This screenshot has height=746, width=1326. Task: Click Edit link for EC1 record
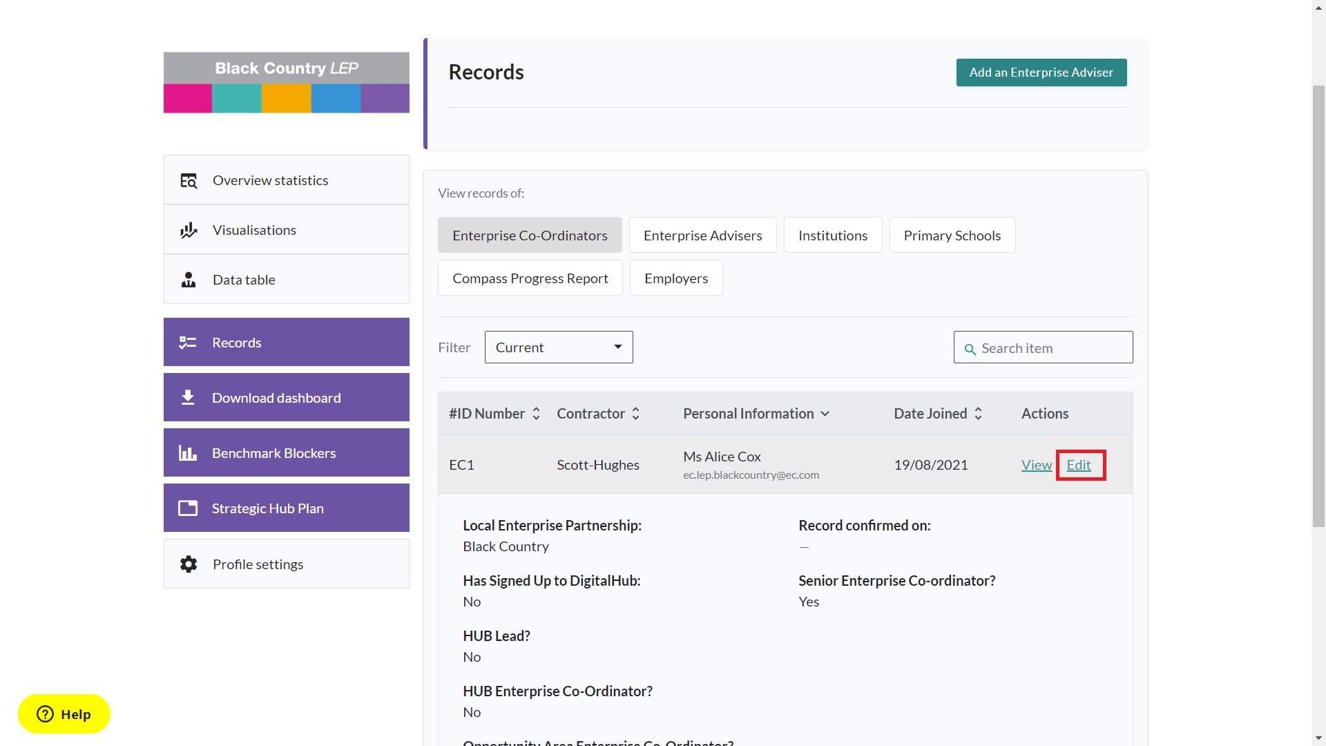pos(1079,465)
